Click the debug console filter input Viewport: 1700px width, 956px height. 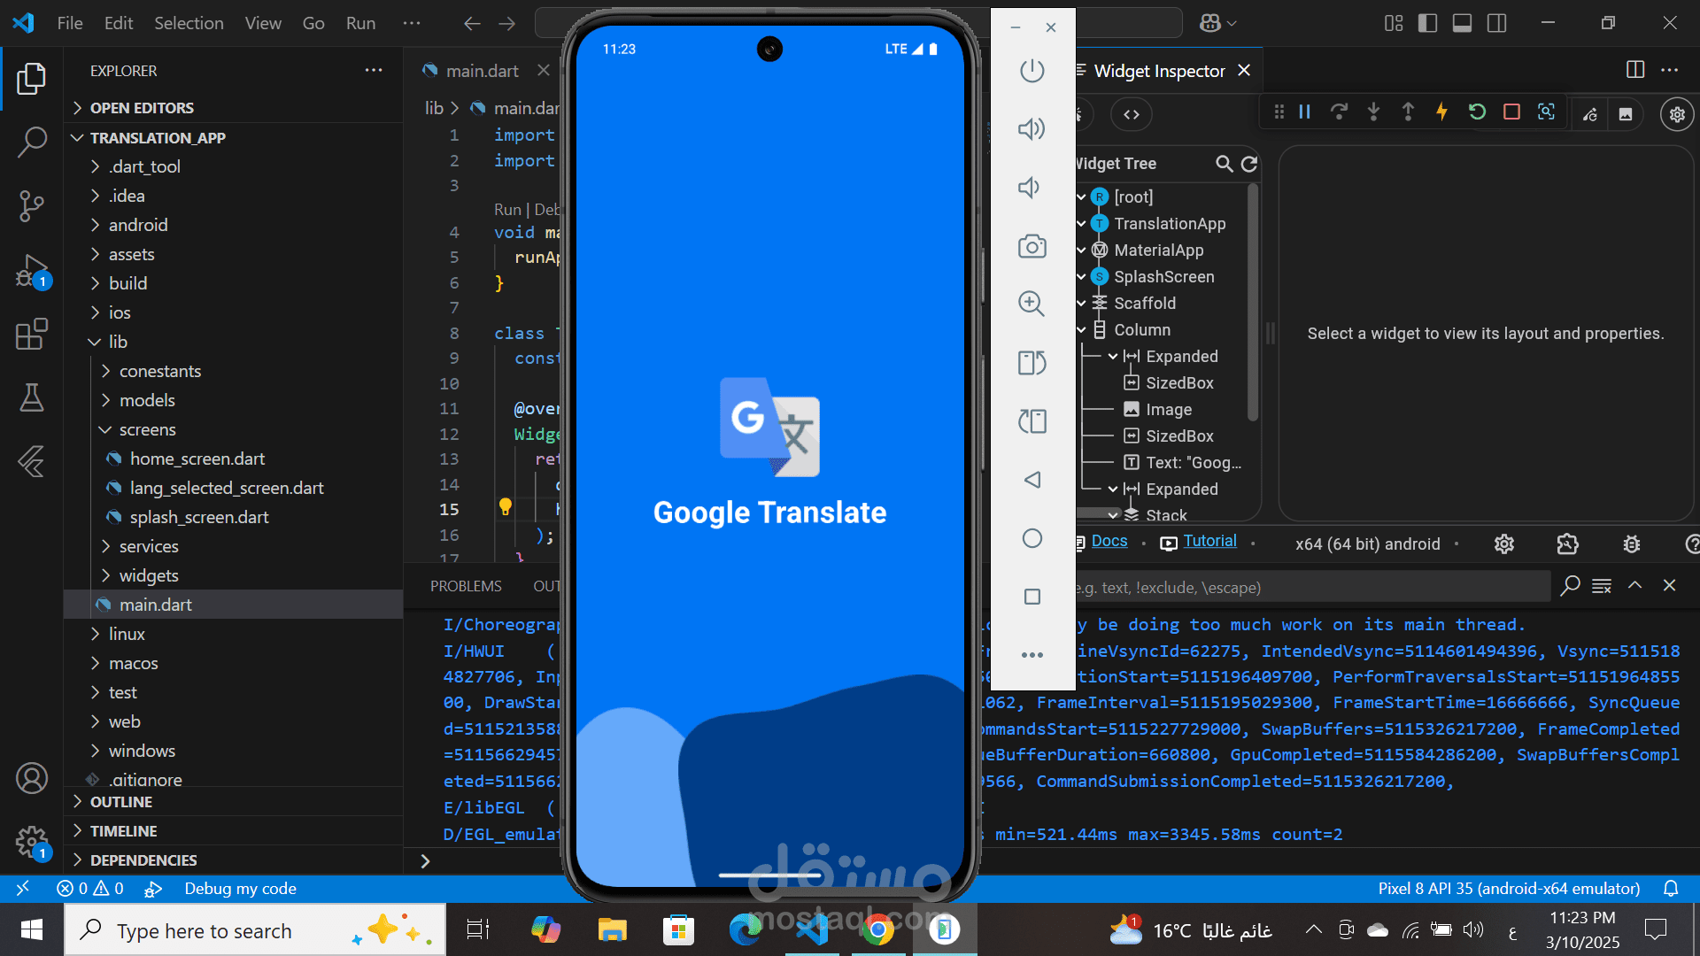pos(1312,587)
